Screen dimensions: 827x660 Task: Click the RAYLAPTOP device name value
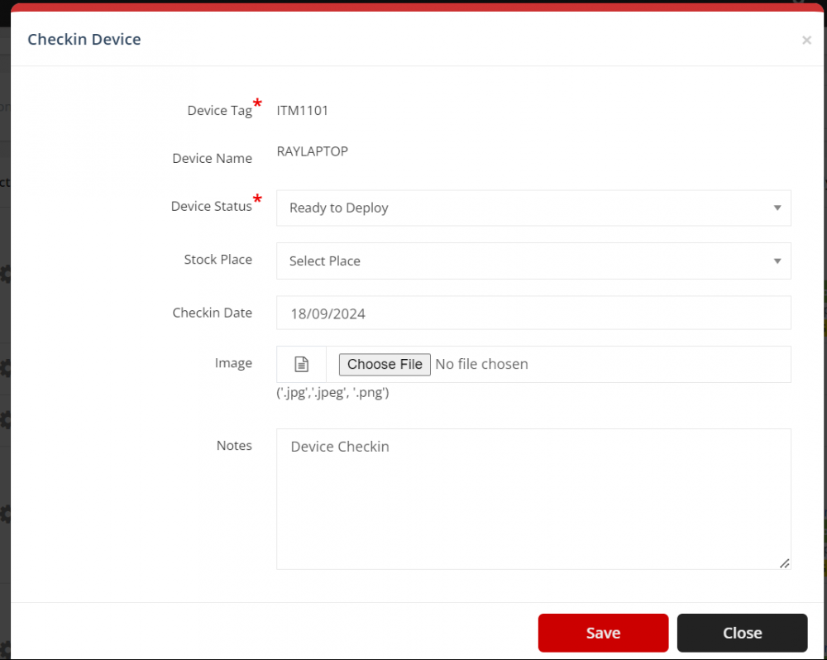(x=312, y=151)
